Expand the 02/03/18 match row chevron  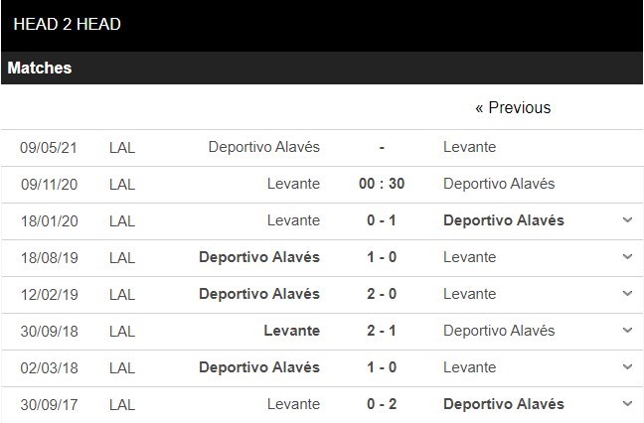(627, 367)
